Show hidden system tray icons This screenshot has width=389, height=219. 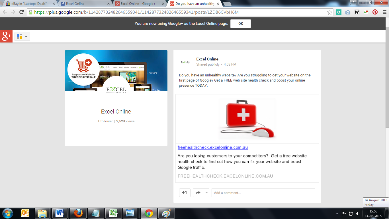pos(337,213)
